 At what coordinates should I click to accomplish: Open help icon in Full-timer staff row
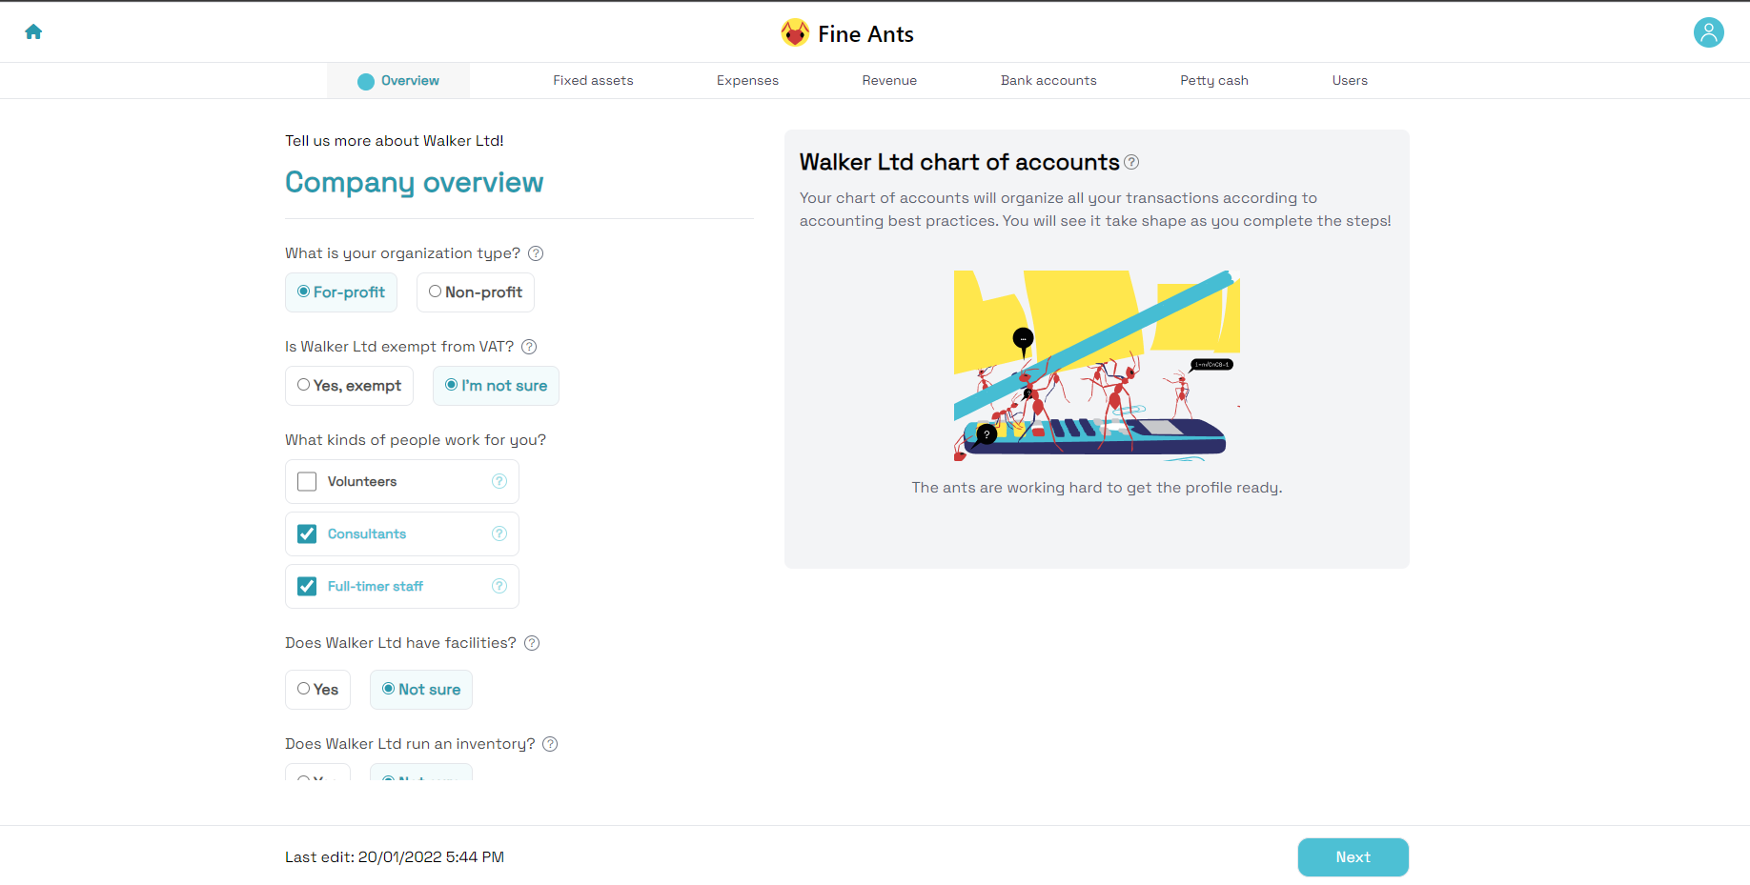[x=499, y=586]
